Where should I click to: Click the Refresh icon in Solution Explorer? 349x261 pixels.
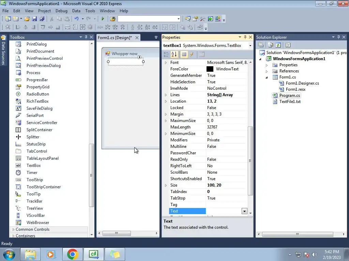pyautogui.click(x=278, y=45)
